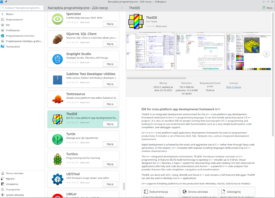Image resolution: width=275 pixels, height=198 pixels.
Task: Open the first TheIDE screenshot thumbnail
Action: tap(150, 51)
